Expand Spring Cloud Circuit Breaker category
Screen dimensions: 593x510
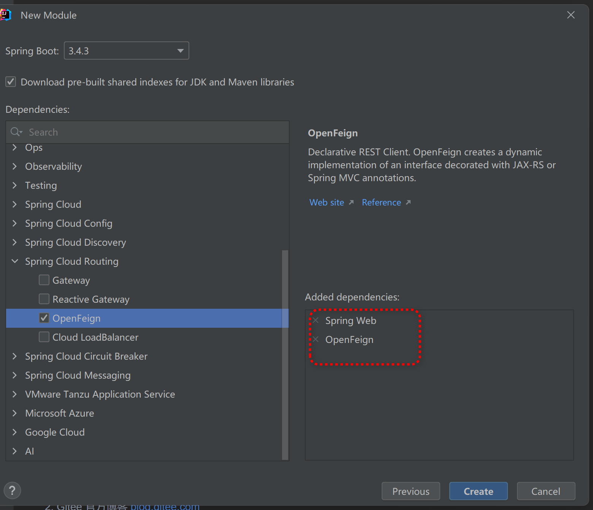click(15, 356)
